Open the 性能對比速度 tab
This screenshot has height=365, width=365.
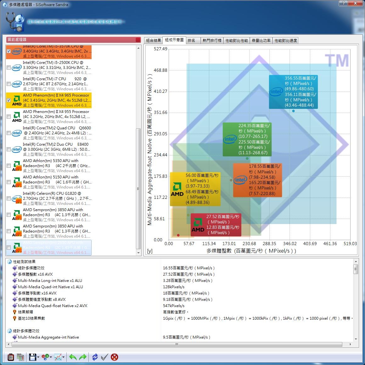click(286, 41)
